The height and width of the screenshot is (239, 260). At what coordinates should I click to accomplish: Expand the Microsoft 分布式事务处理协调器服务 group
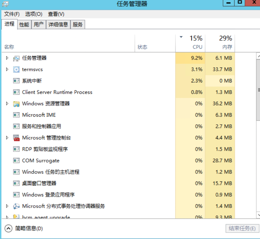(7, 206)
